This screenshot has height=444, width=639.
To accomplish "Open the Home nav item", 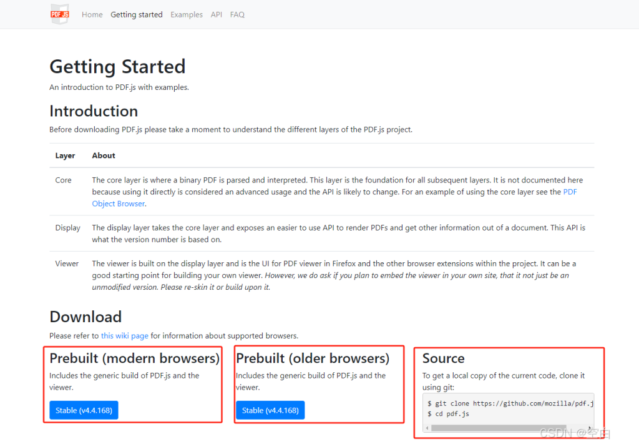I will click(92, 14).
